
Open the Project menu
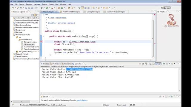[51, 4]
